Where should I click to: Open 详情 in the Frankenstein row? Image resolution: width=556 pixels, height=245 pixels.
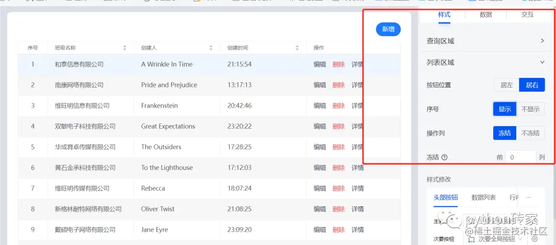click(357, 106)
